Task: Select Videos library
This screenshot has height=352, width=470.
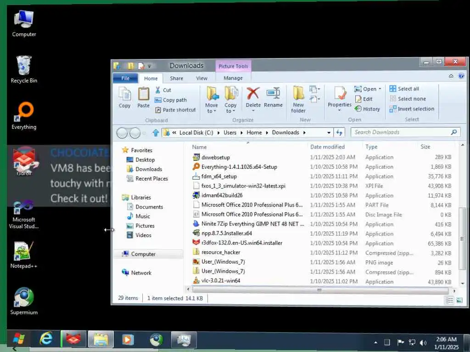Action: click(x=139, y=235)
